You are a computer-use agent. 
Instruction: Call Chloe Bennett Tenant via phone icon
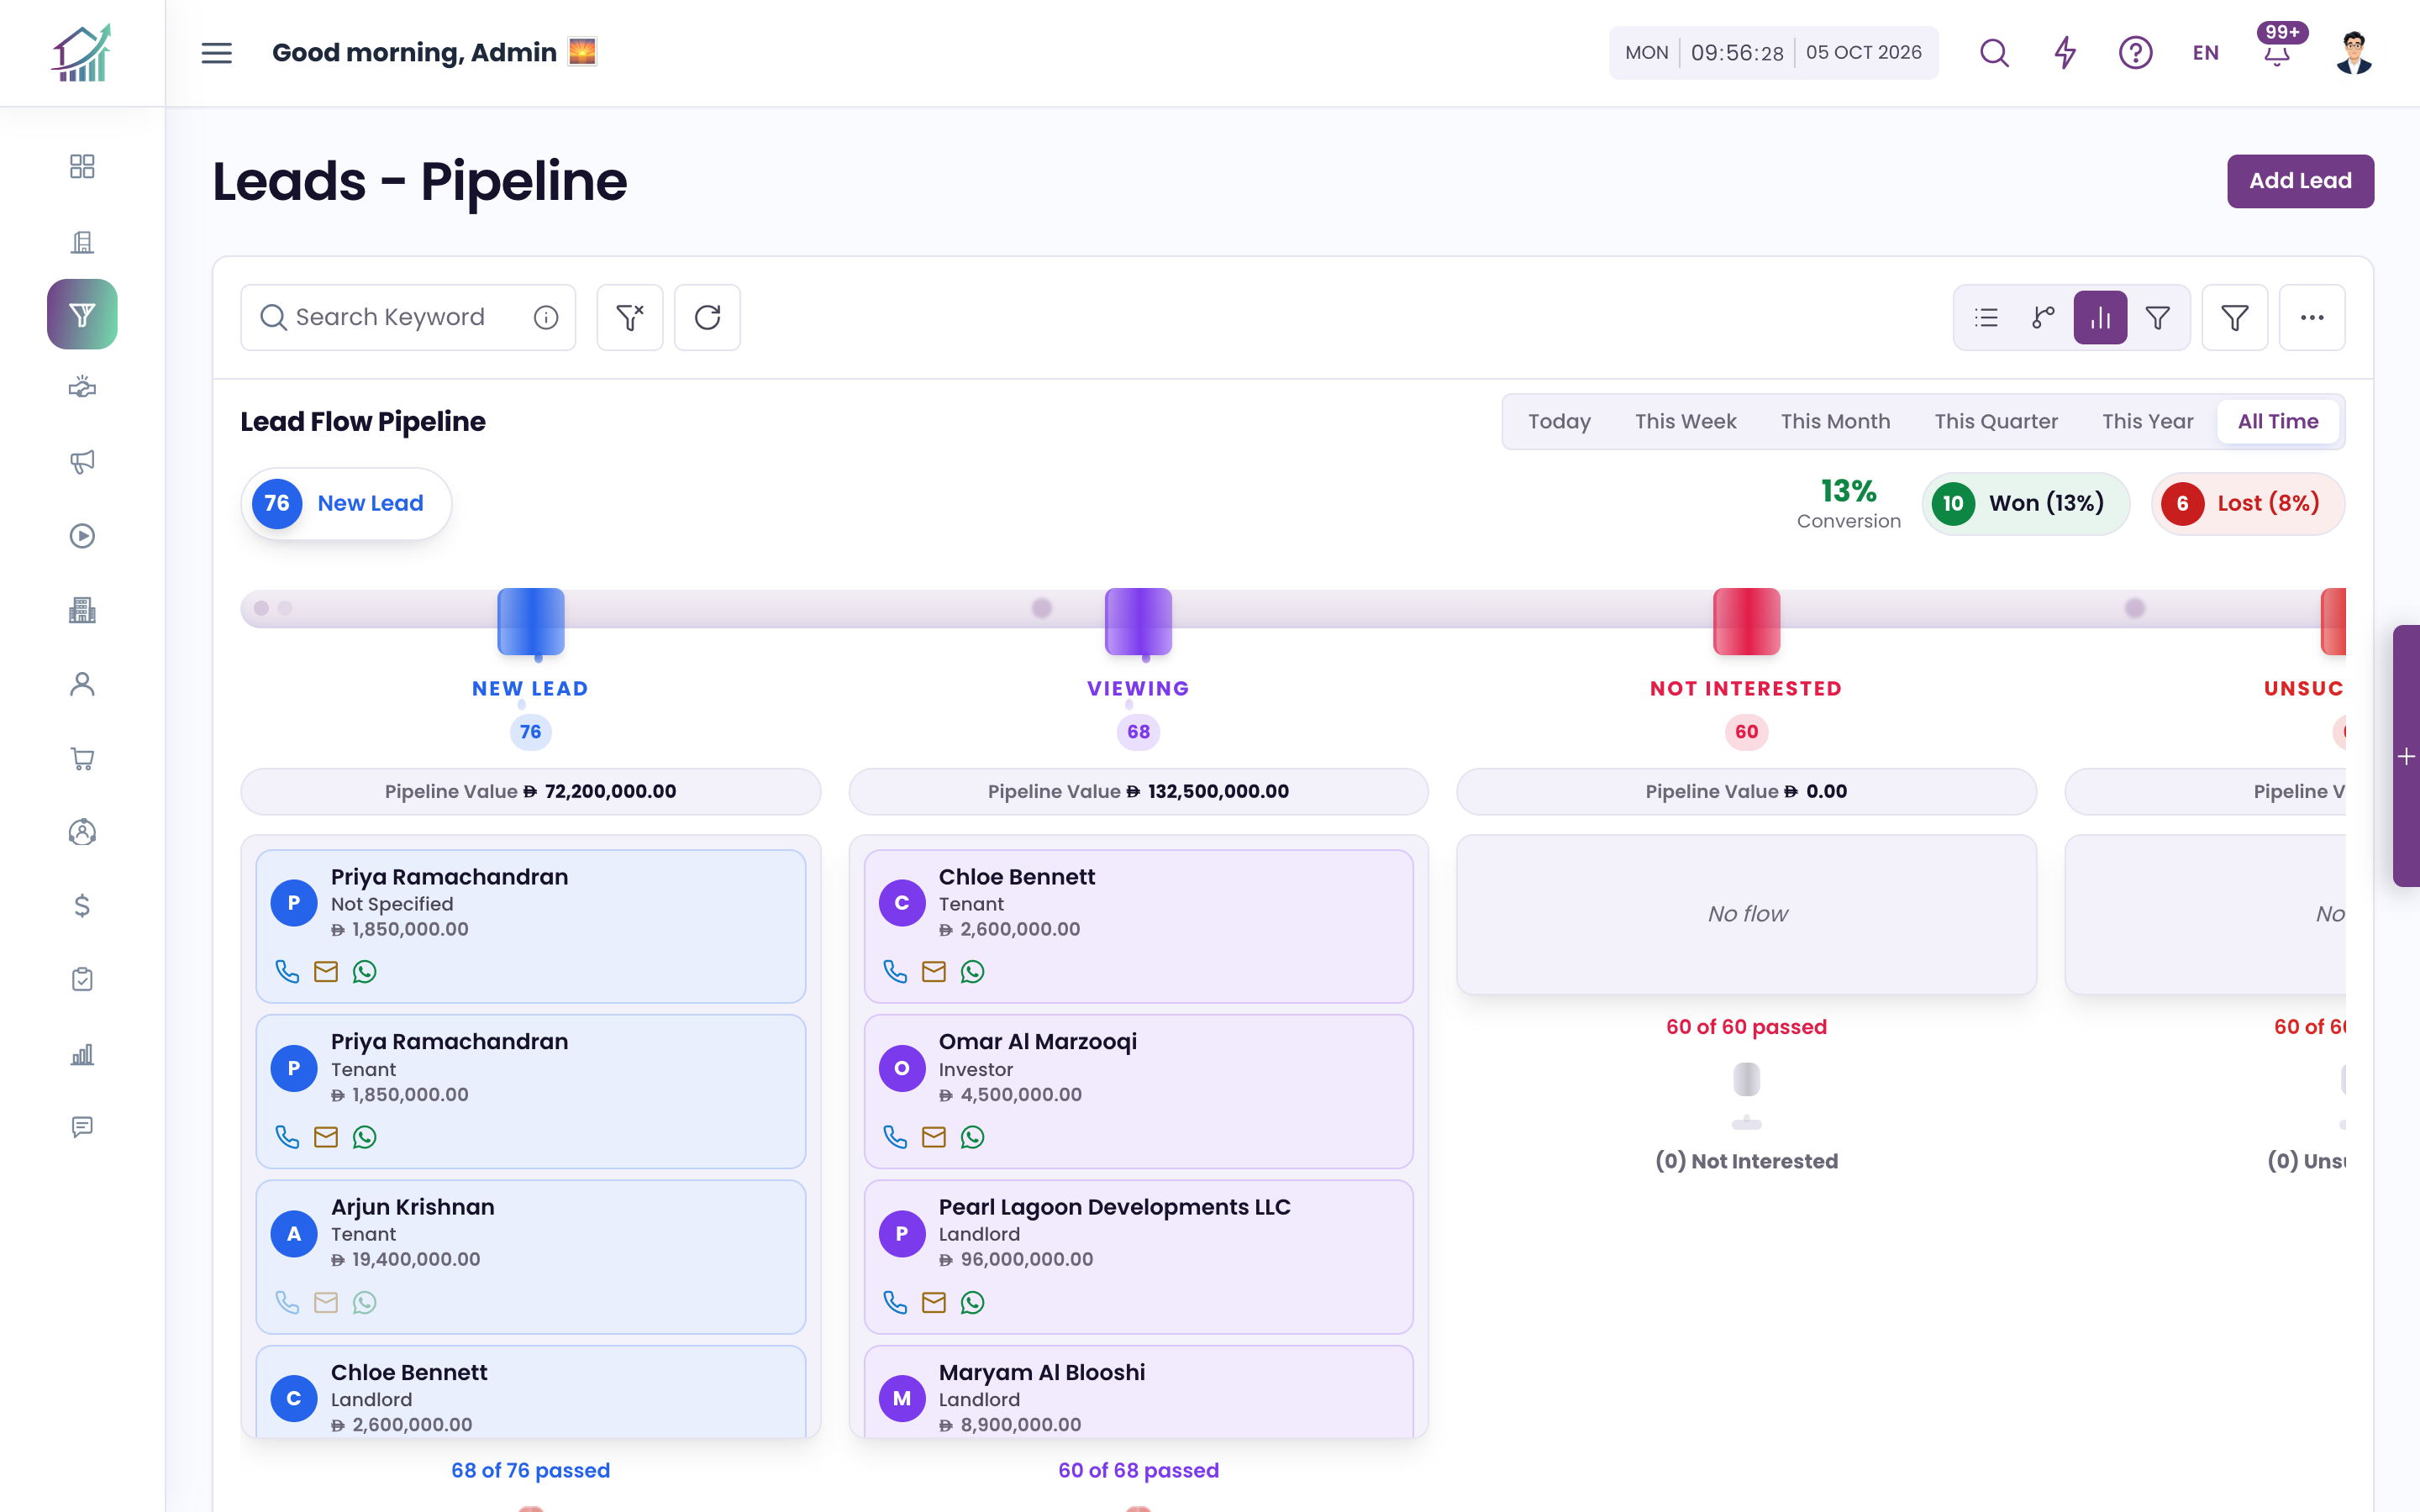(x=895, y=972)
